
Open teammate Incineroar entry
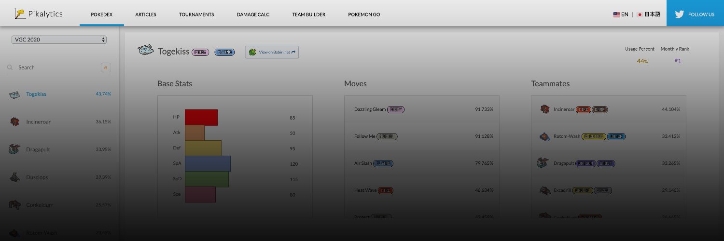609,109
